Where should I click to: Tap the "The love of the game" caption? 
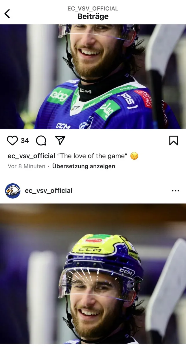click(92, 156)
